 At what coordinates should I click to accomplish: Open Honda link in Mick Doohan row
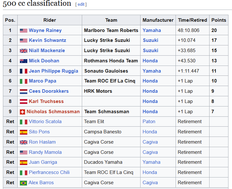(x=150, y=60)
